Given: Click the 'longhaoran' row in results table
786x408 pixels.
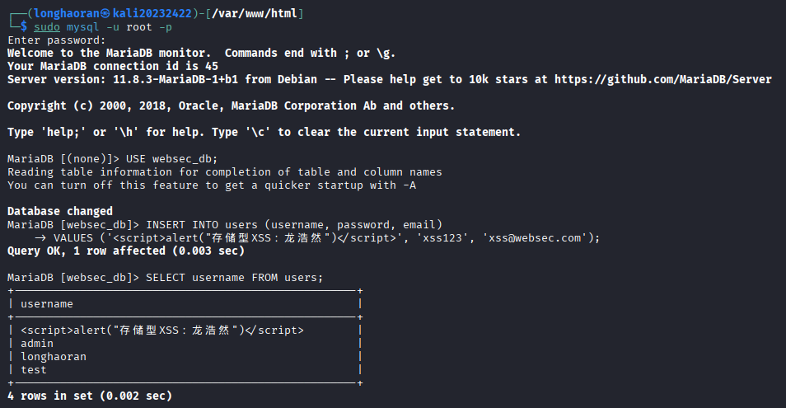Looking at the screenshot, I should point(54,357).
